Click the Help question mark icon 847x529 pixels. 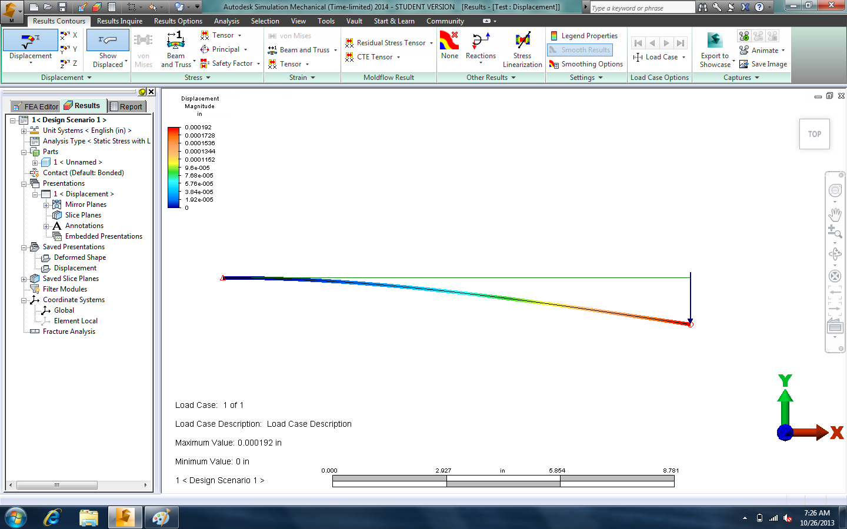(759, 7)
